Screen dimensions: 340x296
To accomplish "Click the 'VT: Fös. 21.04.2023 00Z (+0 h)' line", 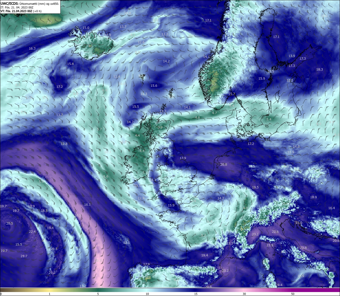I will pos(21,11).
